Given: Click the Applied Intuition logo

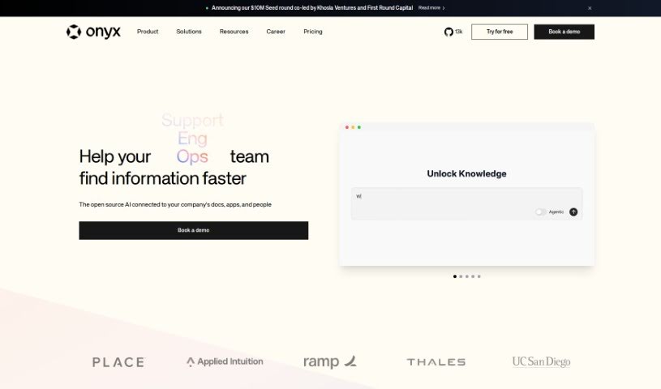Looking at the screenshot, I should (225, 361).
